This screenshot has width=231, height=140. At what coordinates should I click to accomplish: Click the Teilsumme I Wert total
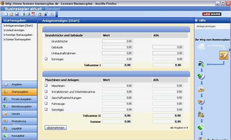[117, 65]
